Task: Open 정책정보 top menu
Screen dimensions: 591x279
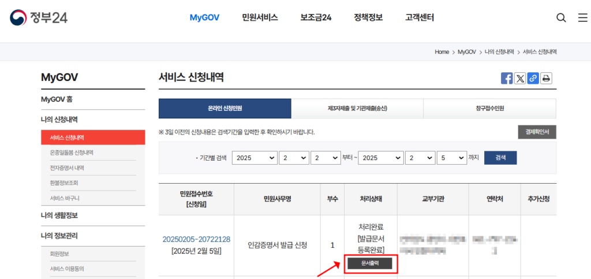Action: [368, 17]
